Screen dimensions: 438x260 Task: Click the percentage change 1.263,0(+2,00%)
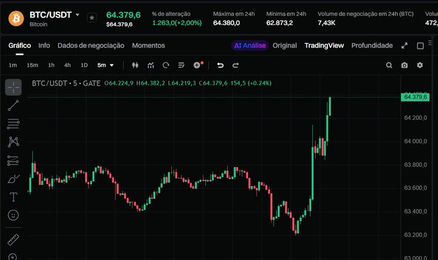pos(177,23)
